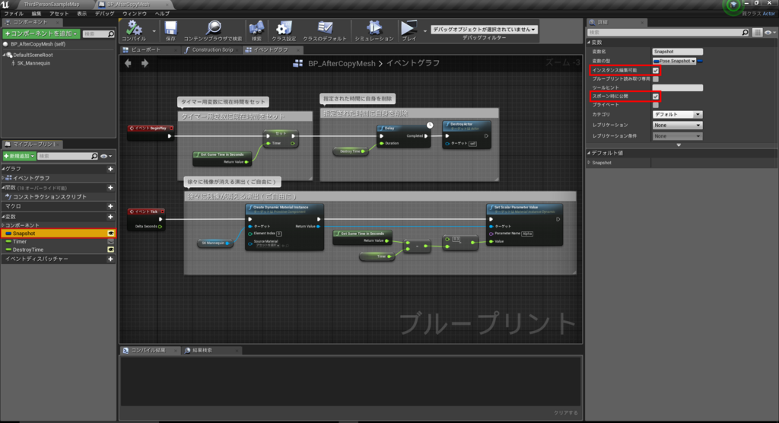Viewport: 779px width, 423px height.
Task: Open the Window (ウィンドウ) menu
Action: point(134,14)
